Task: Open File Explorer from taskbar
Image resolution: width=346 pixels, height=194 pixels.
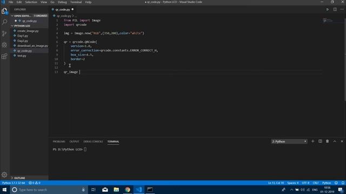Action: click(x=116, y=190)
